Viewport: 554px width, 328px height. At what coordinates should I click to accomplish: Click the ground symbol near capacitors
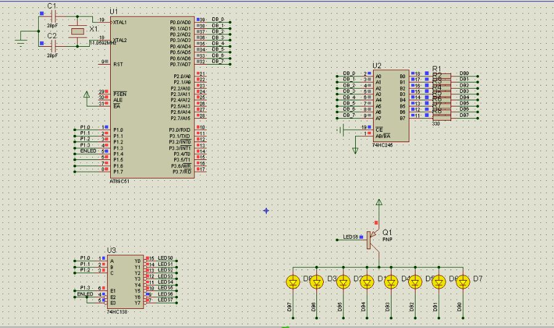(21, 41)
